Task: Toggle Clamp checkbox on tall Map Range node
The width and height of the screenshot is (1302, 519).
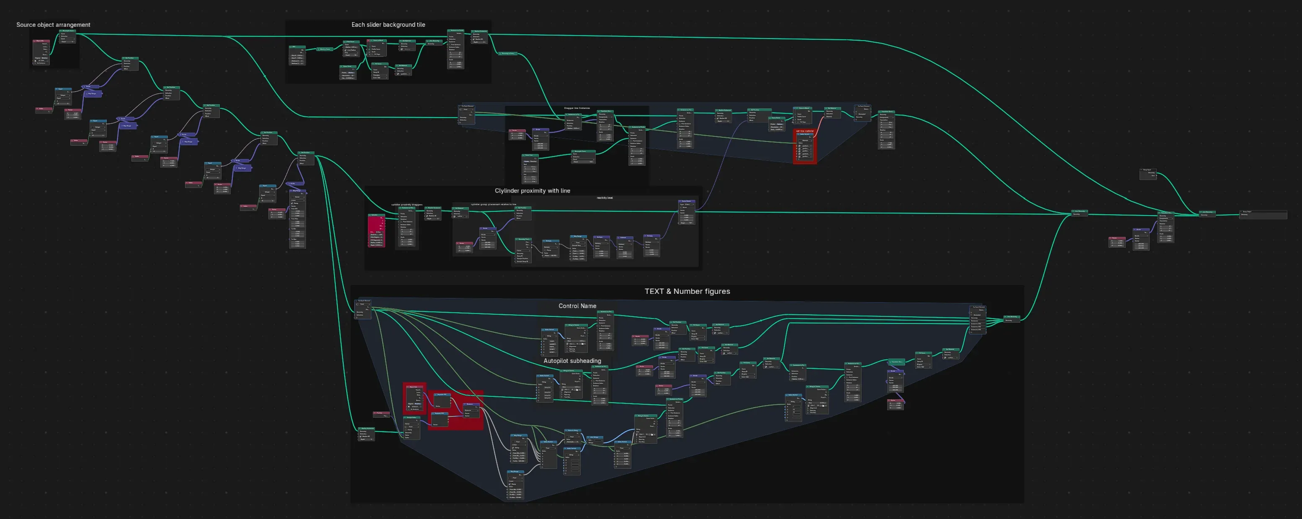Action: (292, 204)
